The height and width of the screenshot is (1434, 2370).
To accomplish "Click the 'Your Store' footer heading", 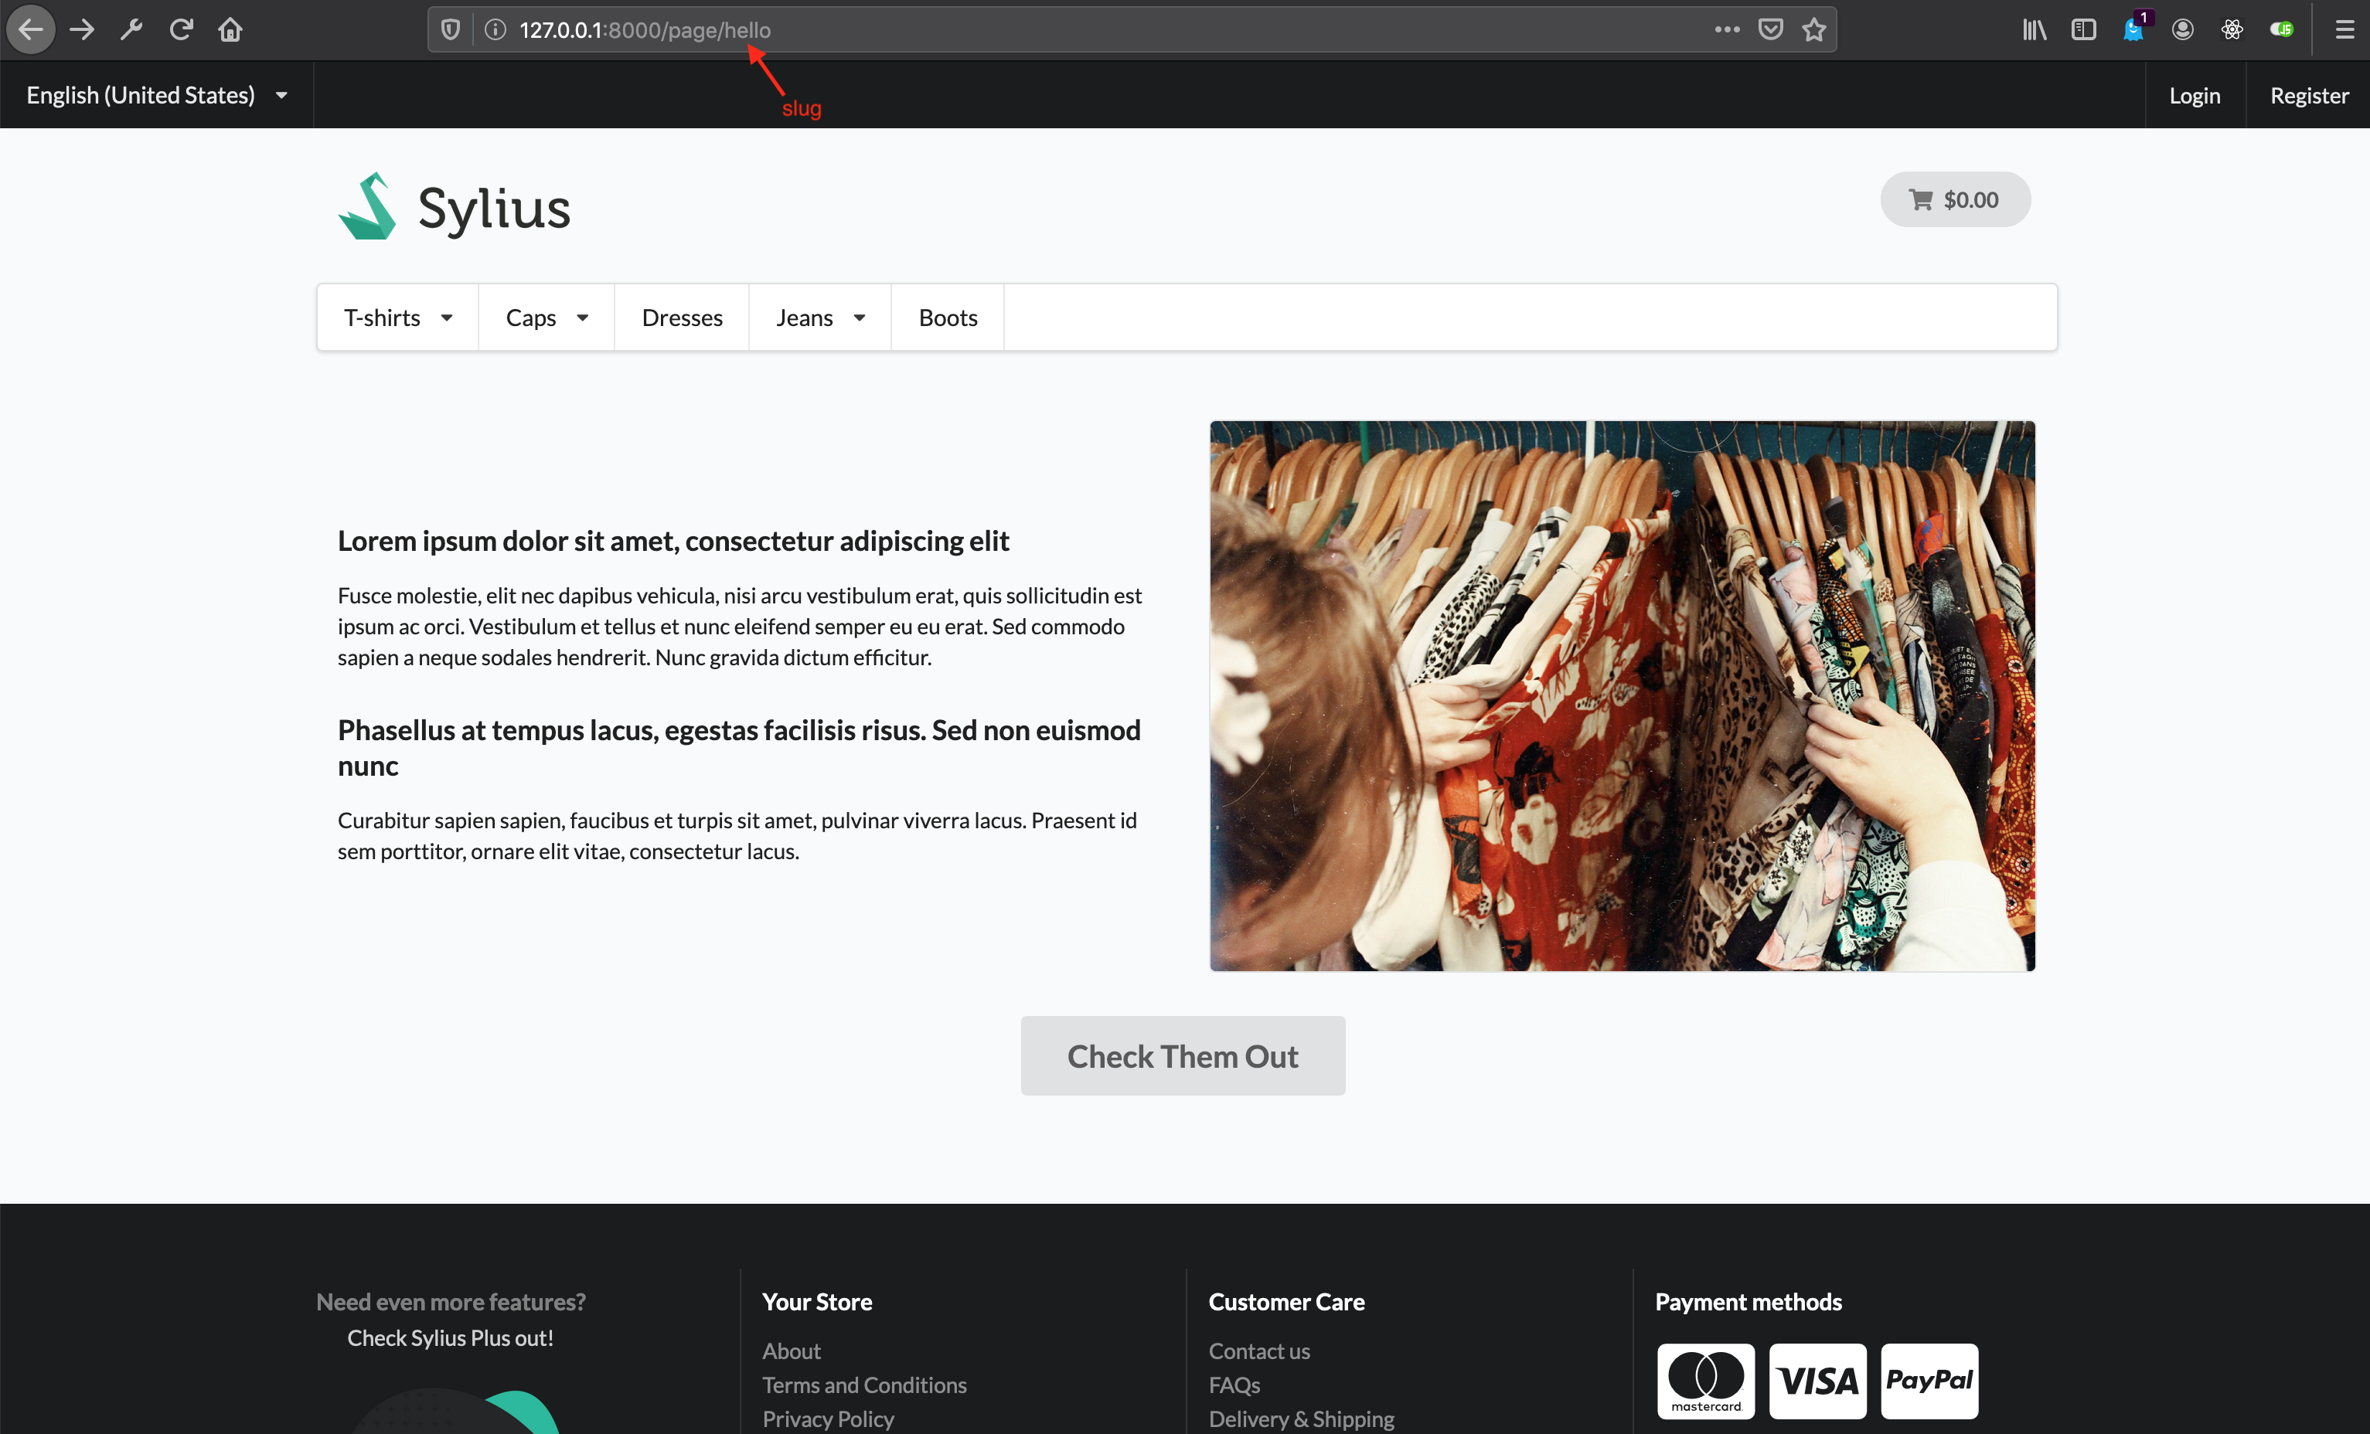I will pos(818,1301).
